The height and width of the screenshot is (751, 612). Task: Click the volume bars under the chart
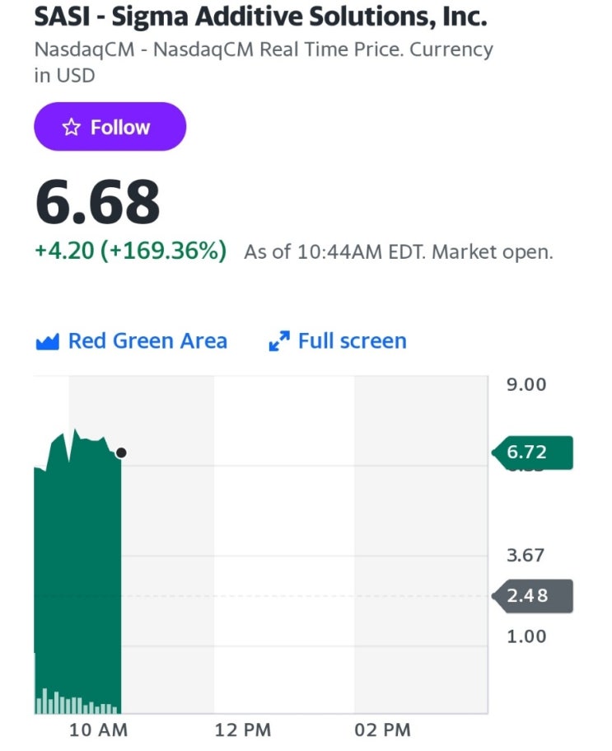coord(77,704)
